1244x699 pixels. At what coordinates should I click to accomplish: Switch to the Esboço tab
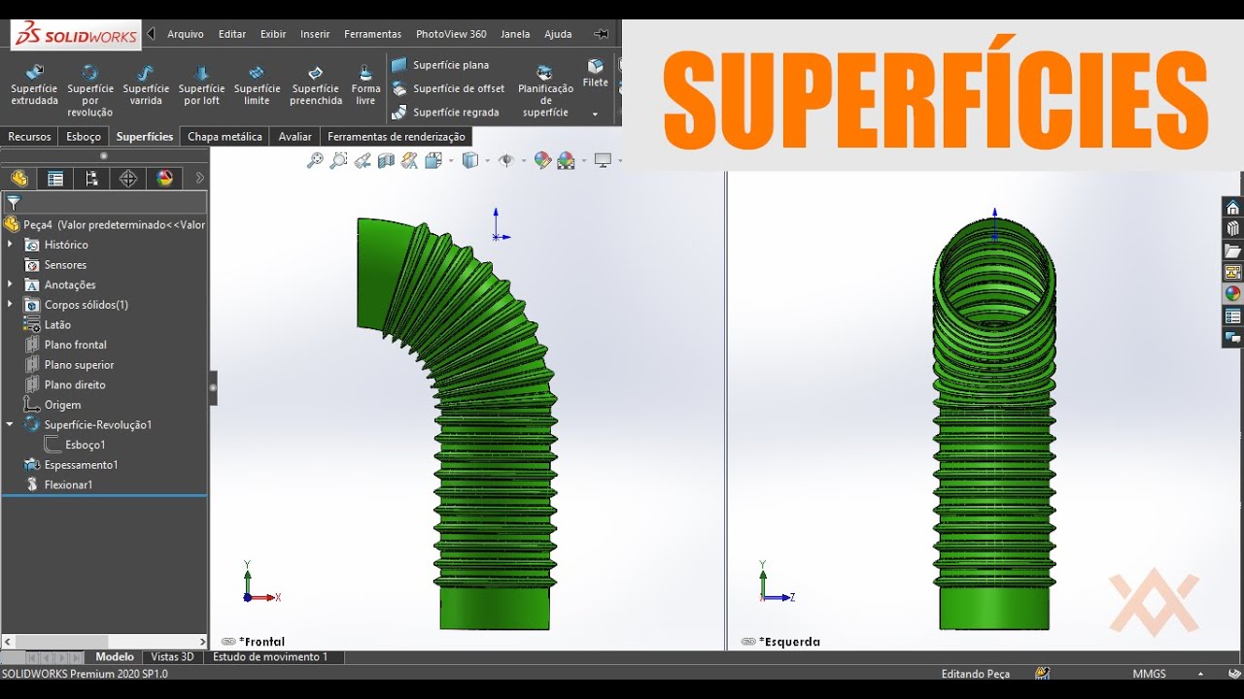tap(84, 137)
